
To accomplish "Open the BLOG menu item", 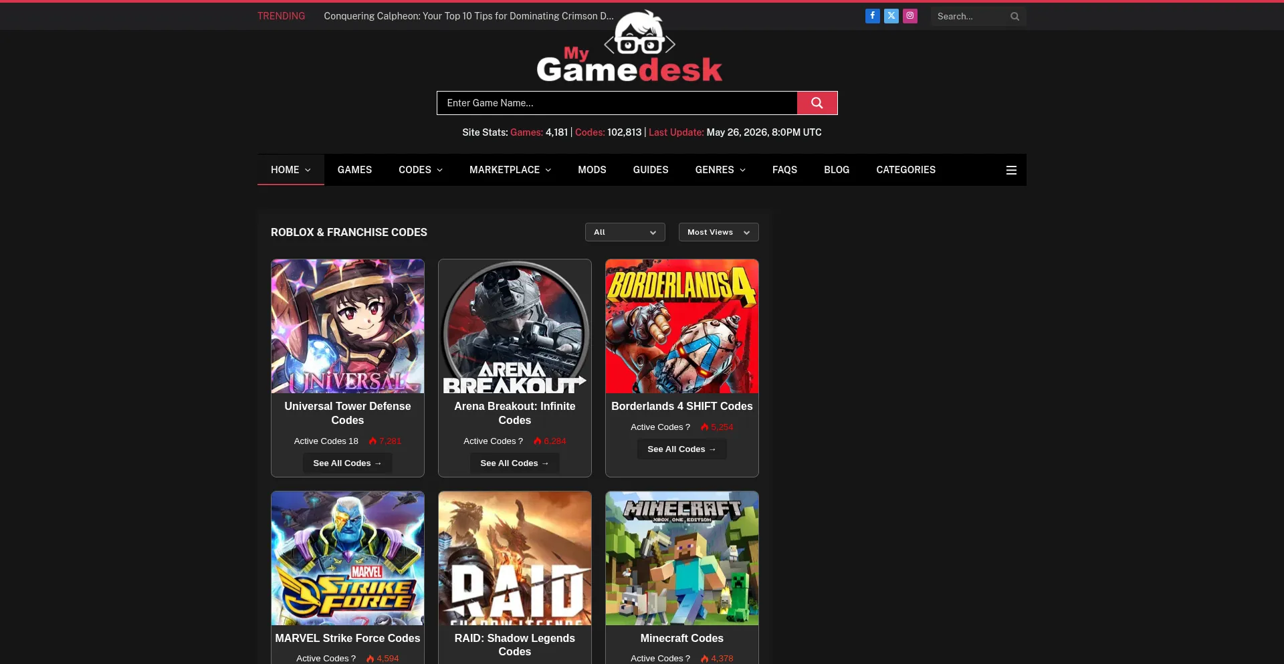I will [x=837, y=170].
